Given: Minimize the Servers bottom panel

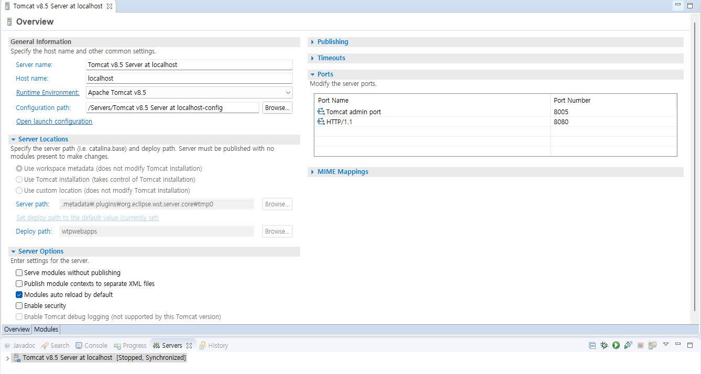Looking at the screenshot, I should coord(678,345).
